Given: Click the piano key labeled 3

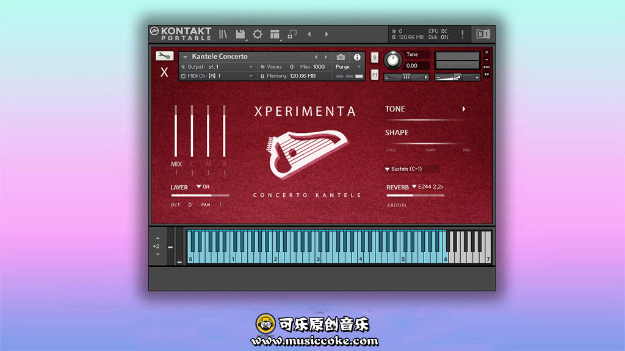Looking at the screenshot, I should 318,258.
